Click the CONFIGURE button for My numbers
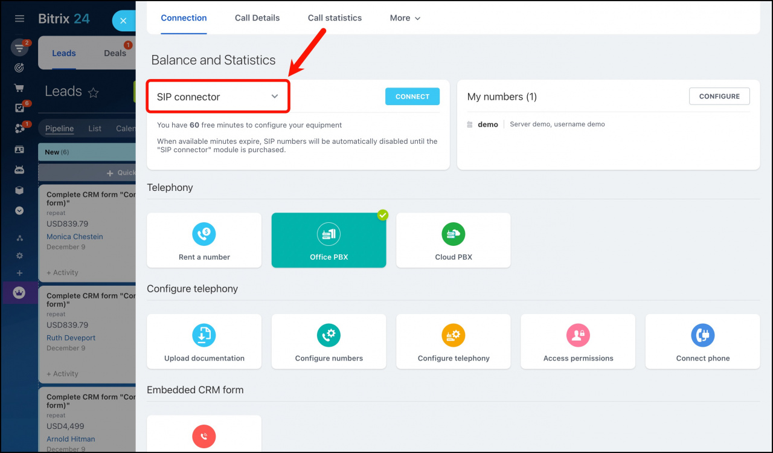773x453 pixels. click(719, 96)
